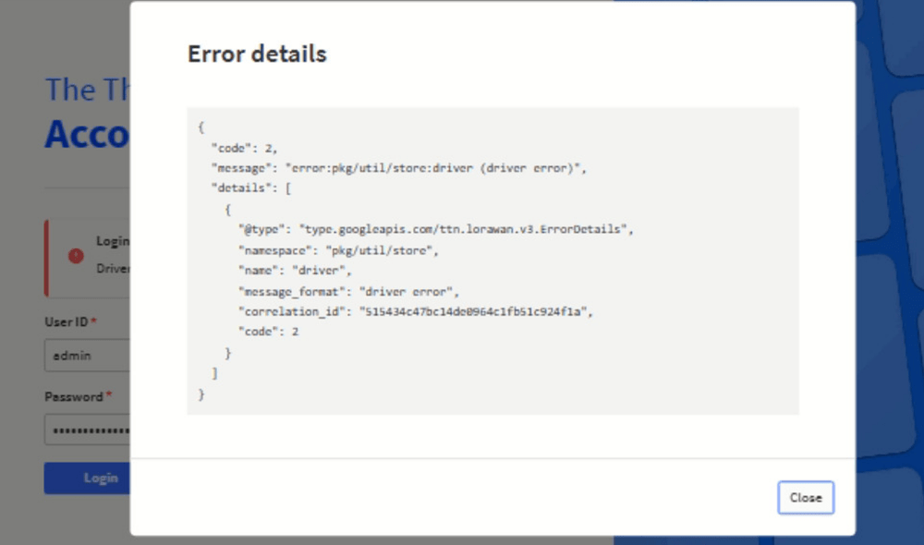
Task: Click the "details" array opening line
Action: point(251,188)
